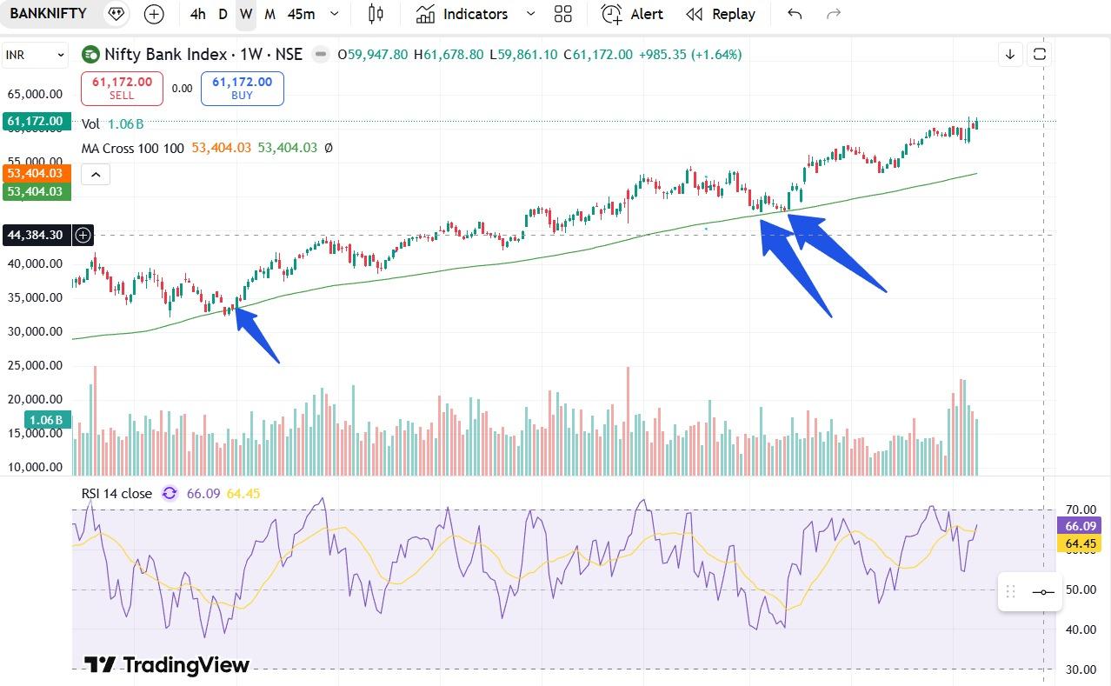
Task: Click the +985.35 (+1.64%) change value
Action: (690, 55)
